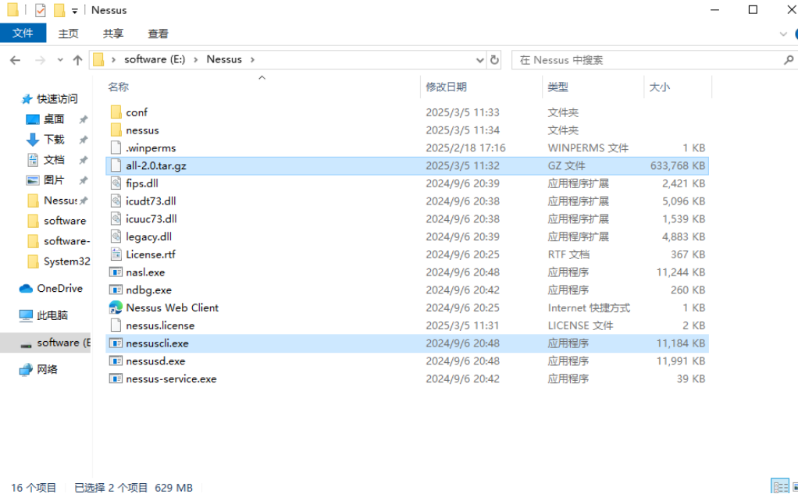Screen dimensions: 798x494
Task: Click the RTF 文档 type cell
Action: pos(568,254)
